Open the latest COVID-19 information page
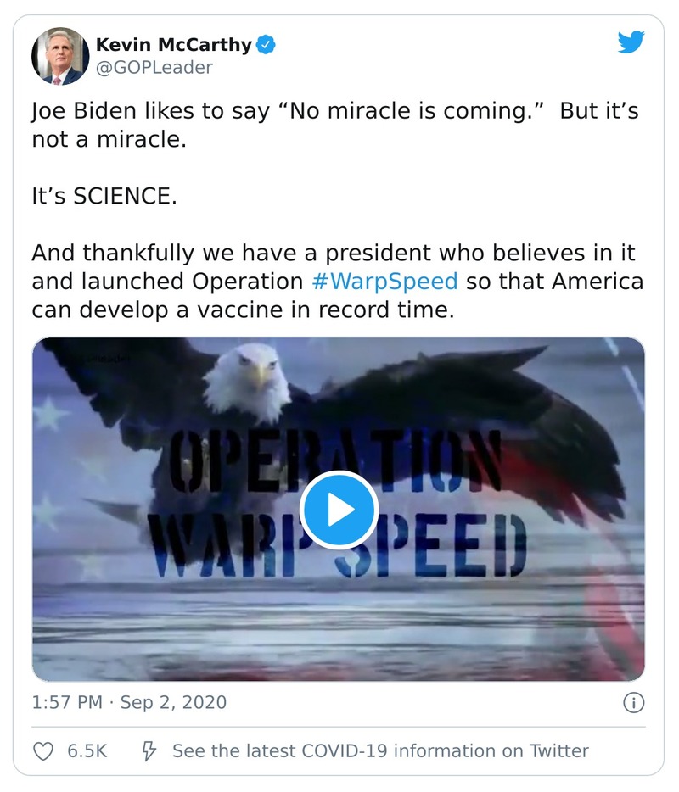Image resolution: width=679 pixels, height=792 pixels. tap(379, 750)
